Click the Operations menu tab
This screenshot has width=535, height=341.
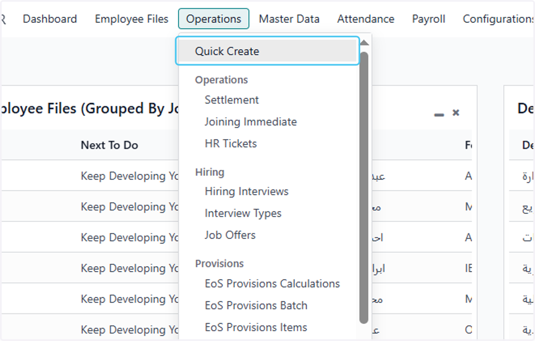click(x=214, y=19)
